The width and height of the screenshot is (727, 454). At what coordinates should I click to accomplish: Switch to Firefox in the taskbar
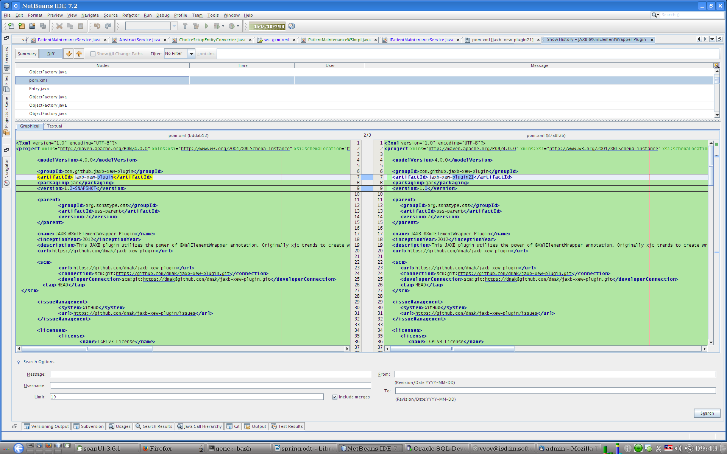(x=172, y=448)
